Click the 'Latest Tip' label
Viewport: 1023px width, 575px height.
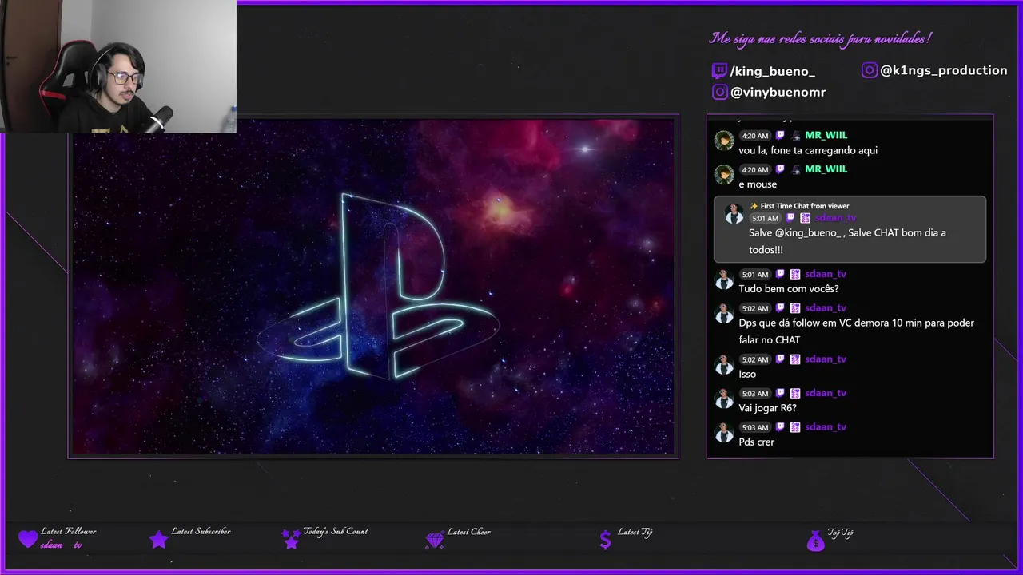tap(635, 533)
